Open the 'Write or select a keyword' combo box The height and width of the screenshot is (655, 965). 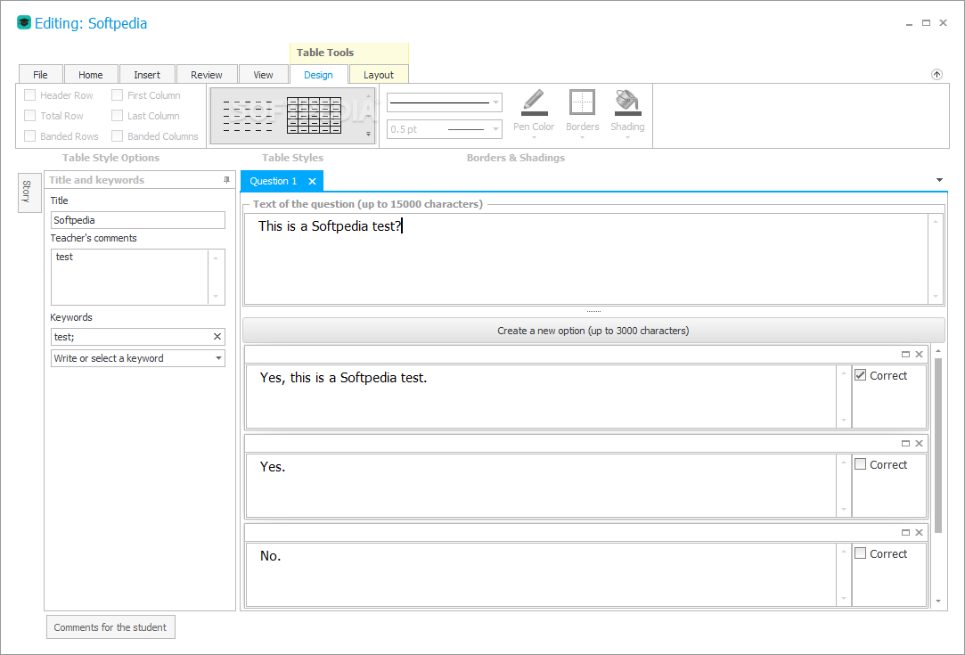[138, 358]
